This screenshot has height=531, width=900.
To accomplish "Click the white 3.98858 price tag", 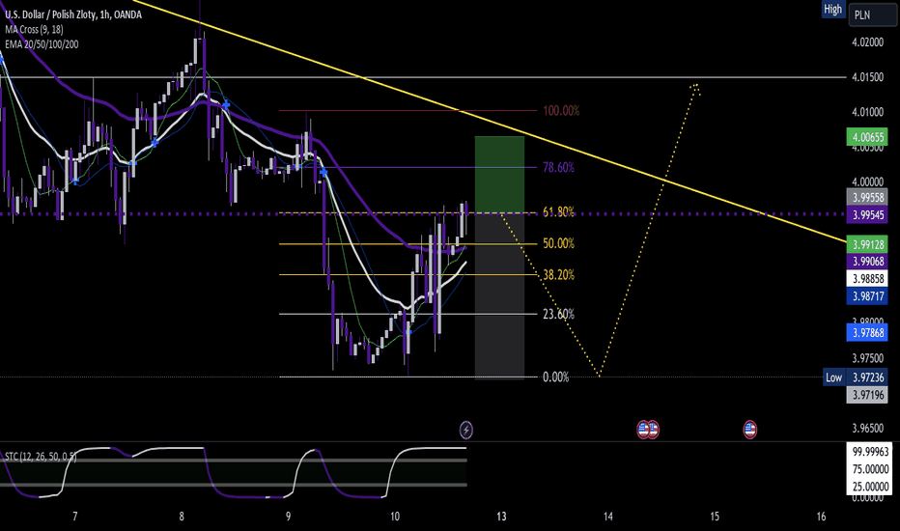I will point(867,279).
